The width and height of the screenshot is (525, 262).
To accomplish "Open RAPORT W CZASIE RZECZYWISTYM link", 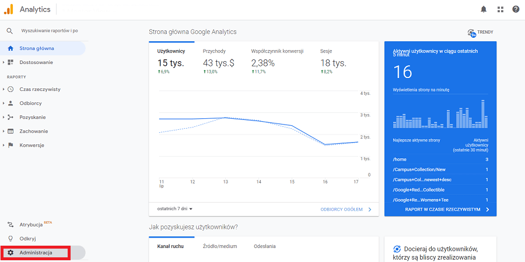I will (x=443, y=210).
